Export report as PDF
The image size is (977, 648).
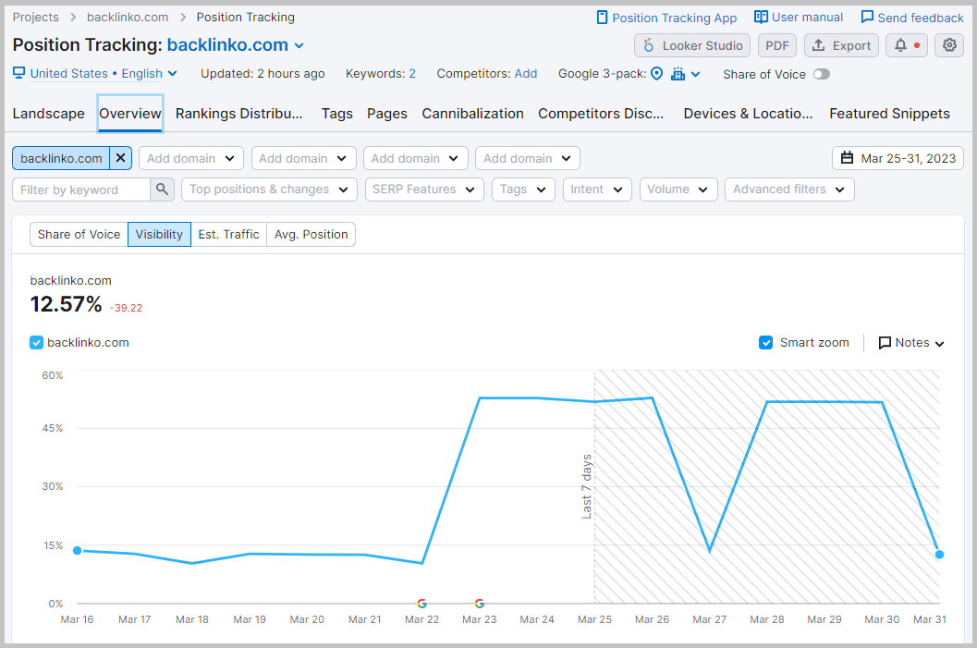pos(777,45)
